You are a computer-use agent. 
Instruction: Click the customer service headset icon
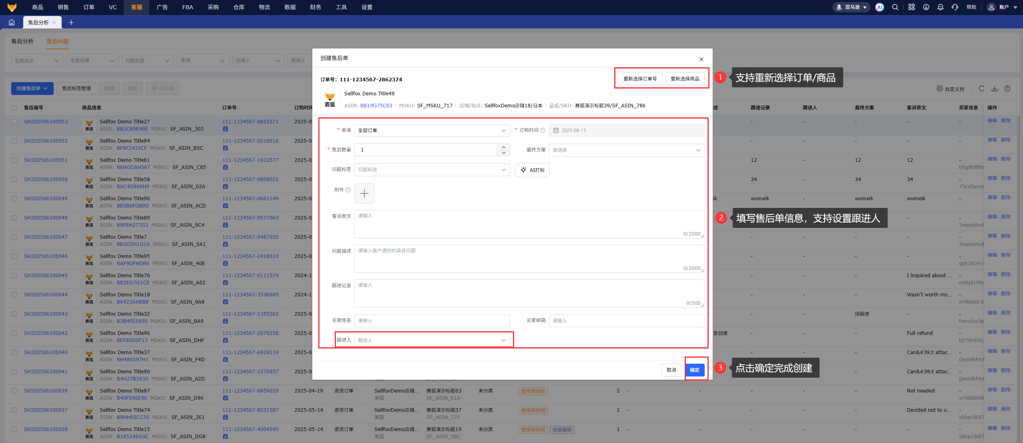(955, 7)
